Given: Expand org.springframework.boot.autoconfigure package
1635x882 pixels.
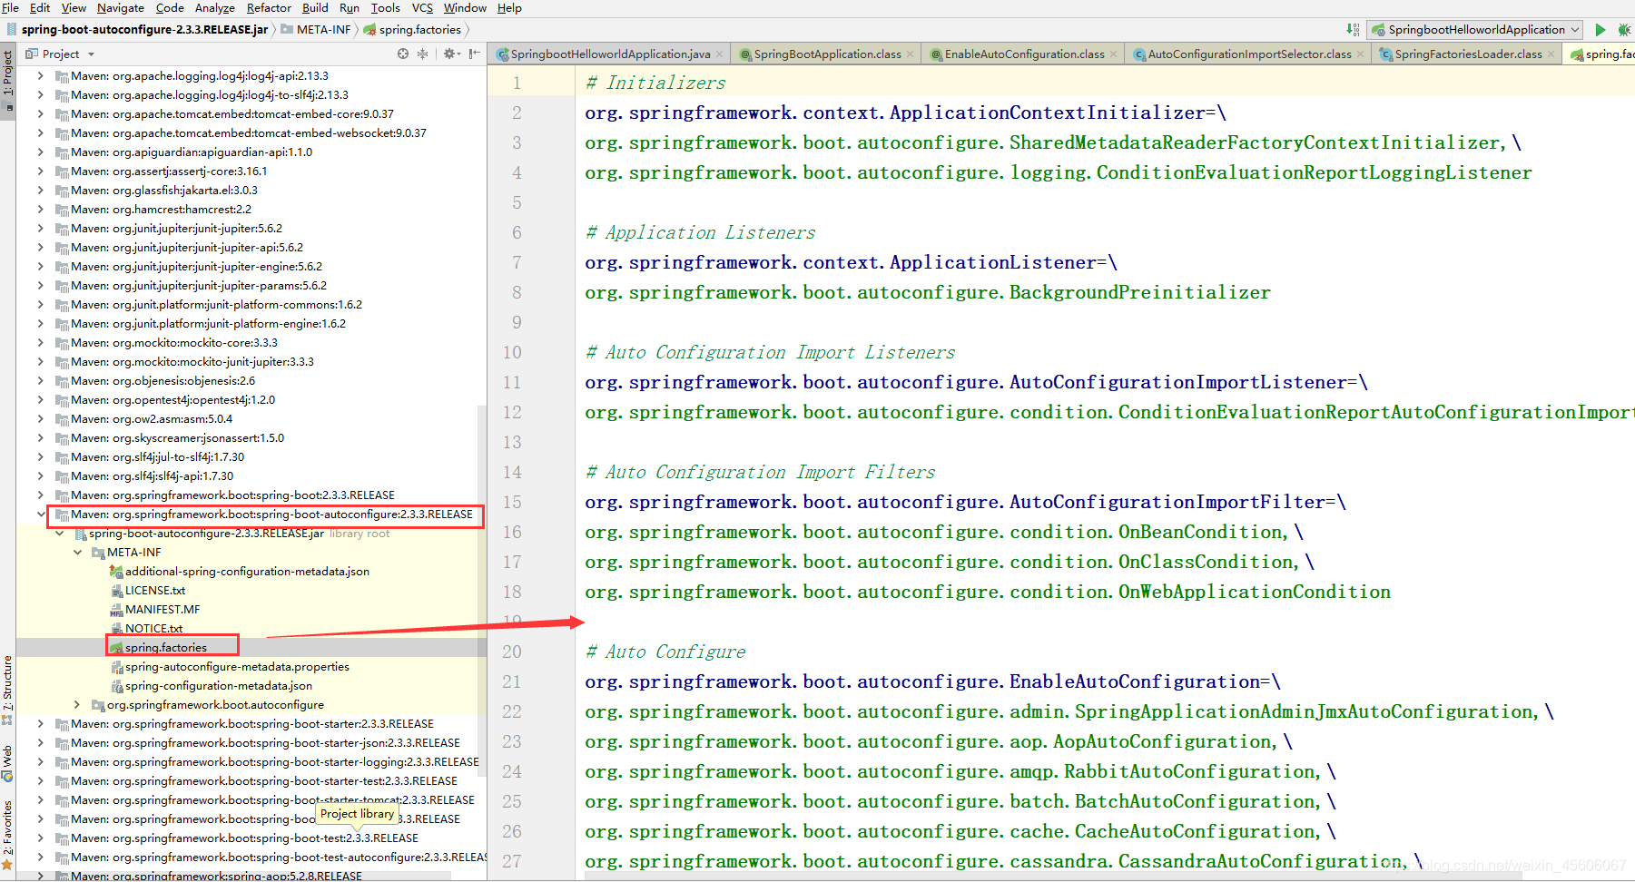Looking at the screenshot, I should (78, 705).
